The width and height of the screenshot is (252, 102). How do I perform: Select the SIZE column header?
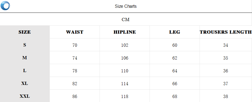[24, 32]
